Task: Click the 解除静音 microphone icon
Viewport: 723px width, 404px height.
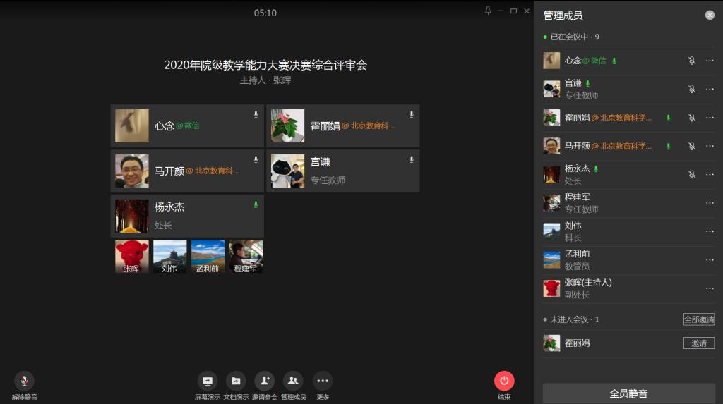Action: tap(24, 381)
